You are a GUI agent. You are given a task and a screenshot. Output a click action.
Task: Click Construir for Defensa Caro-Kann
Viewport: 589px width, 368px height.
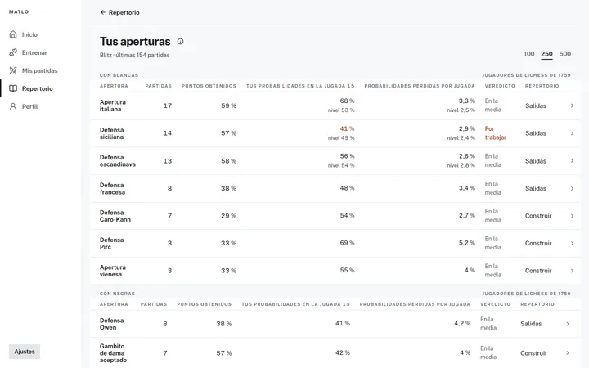[x=538, y=216]
